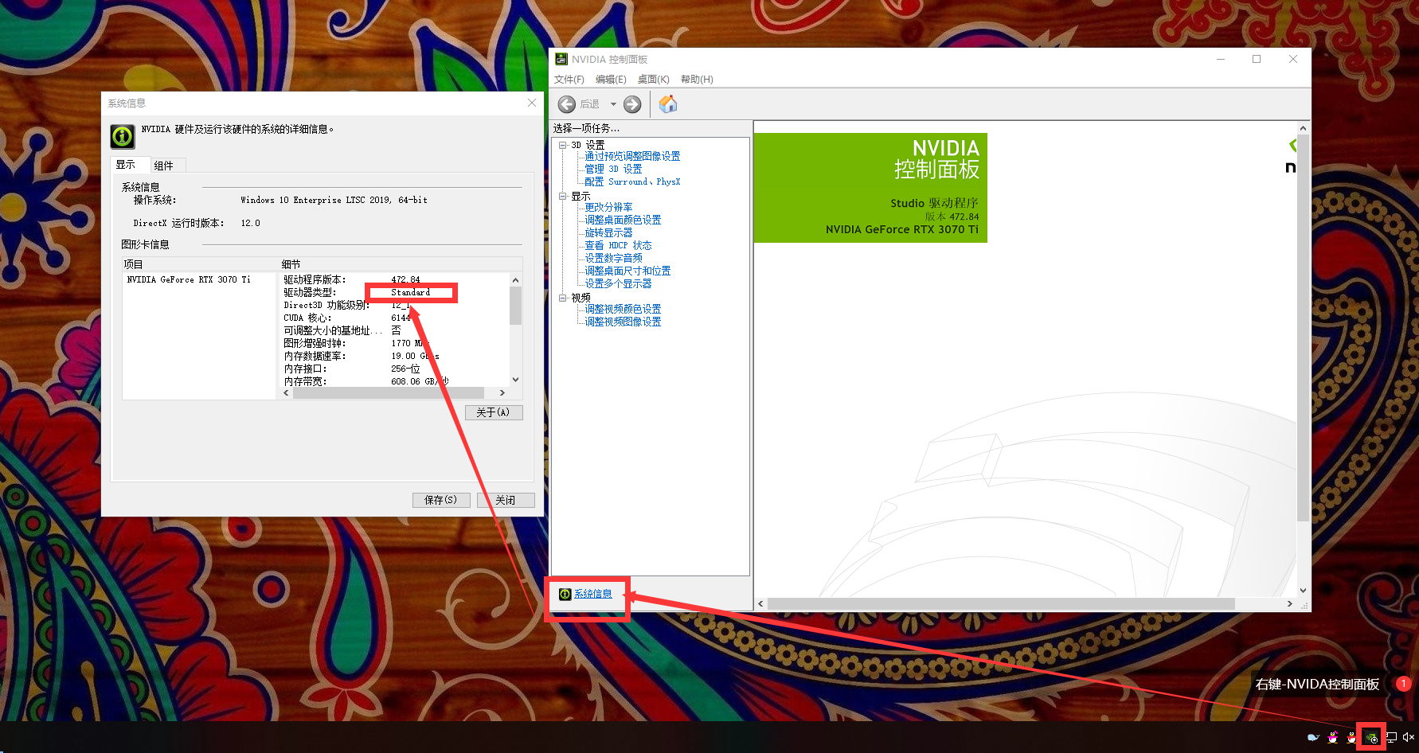The height and width of the screenshot is (753, 1419).
Task: Click the NVIDIA control panel title icon
Action: pyautogui.click(x=561, y=59)
